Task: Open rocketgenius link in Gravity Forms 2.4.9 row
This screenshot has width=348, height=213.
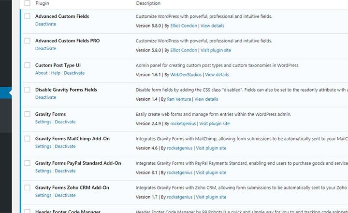Action: pyautogui.click(x=183, y=124)
